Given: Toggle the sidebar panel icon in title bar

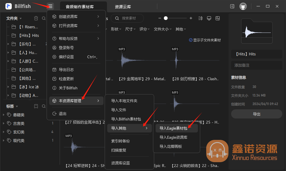Looking at the screenshot, I should [x=232, y=6].
